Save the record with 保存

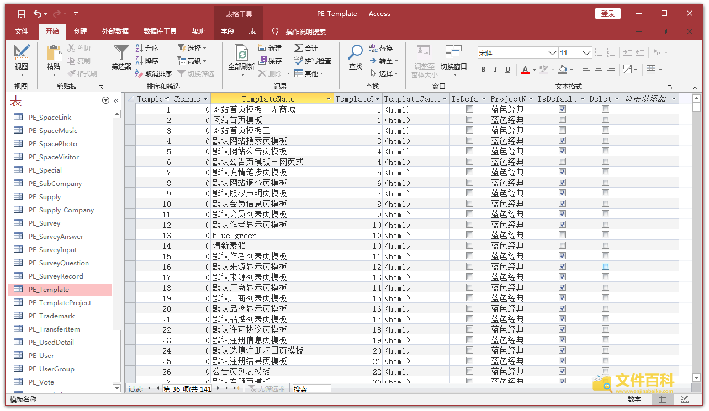click(x=270, y=61)
